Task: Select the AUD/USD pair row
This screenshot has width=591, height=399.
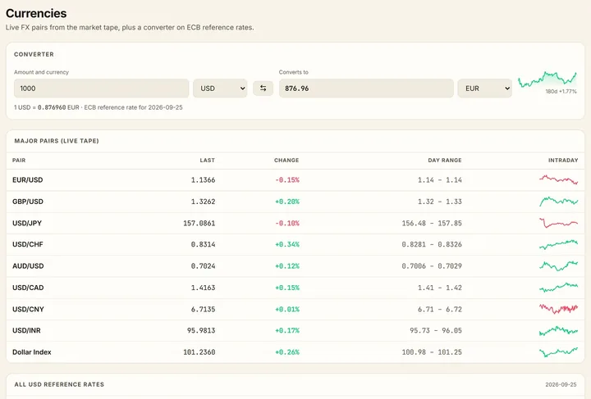Action: click(x=295, y=266)
